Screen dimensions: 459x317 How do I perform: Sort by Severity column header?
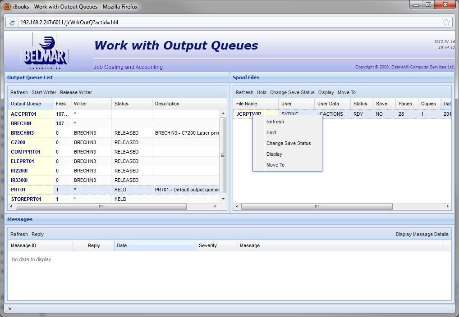(x=216, y=246)
